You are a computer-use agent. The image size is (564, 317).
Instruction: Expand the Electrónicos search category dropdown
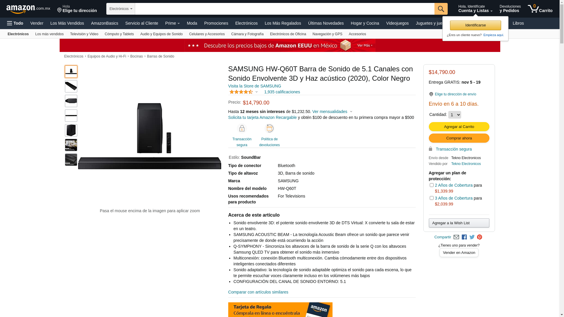(121, 9)
